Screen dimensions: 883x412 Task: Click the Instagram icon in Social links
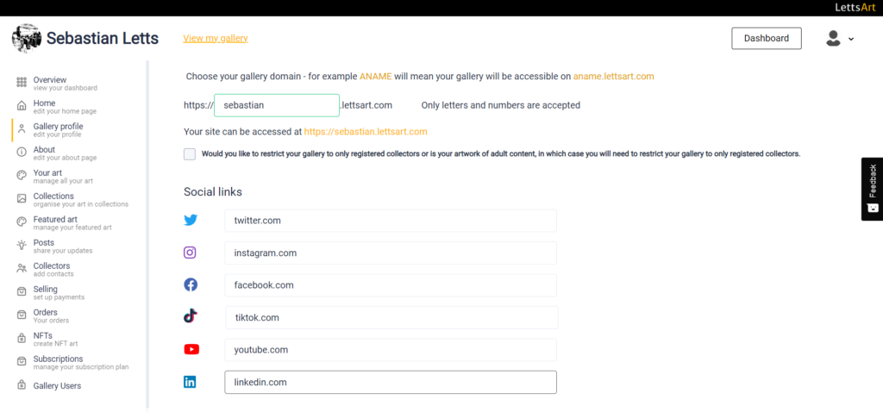point(191,253)
